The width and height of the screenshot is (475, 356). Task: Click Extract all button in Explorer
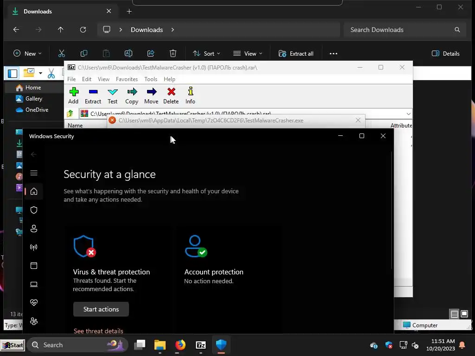pos(296,54)
